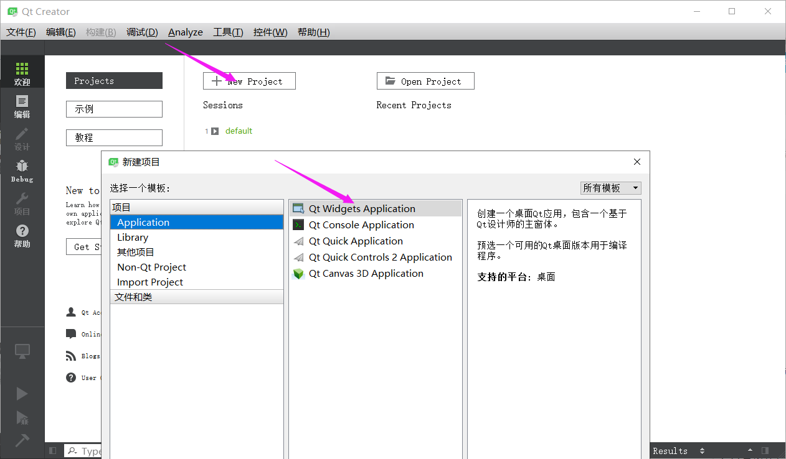Open the default session link
Screen dimensions: 786x459
(x=239, y=131)
